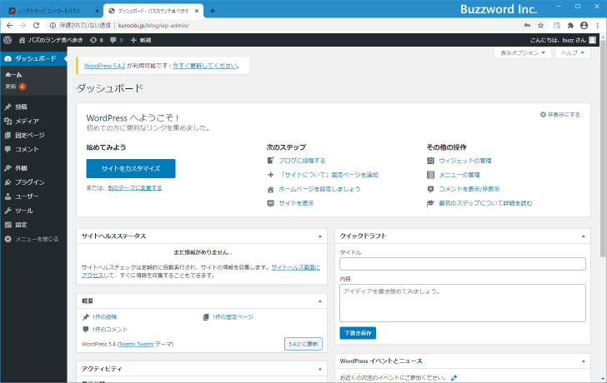Collapse the 概要 panel arrow

(320, 301)
